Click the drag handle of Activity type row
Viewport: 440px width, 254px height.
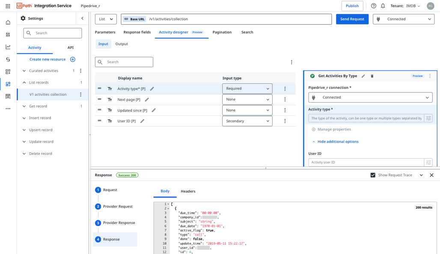click(x=99, y=89)
